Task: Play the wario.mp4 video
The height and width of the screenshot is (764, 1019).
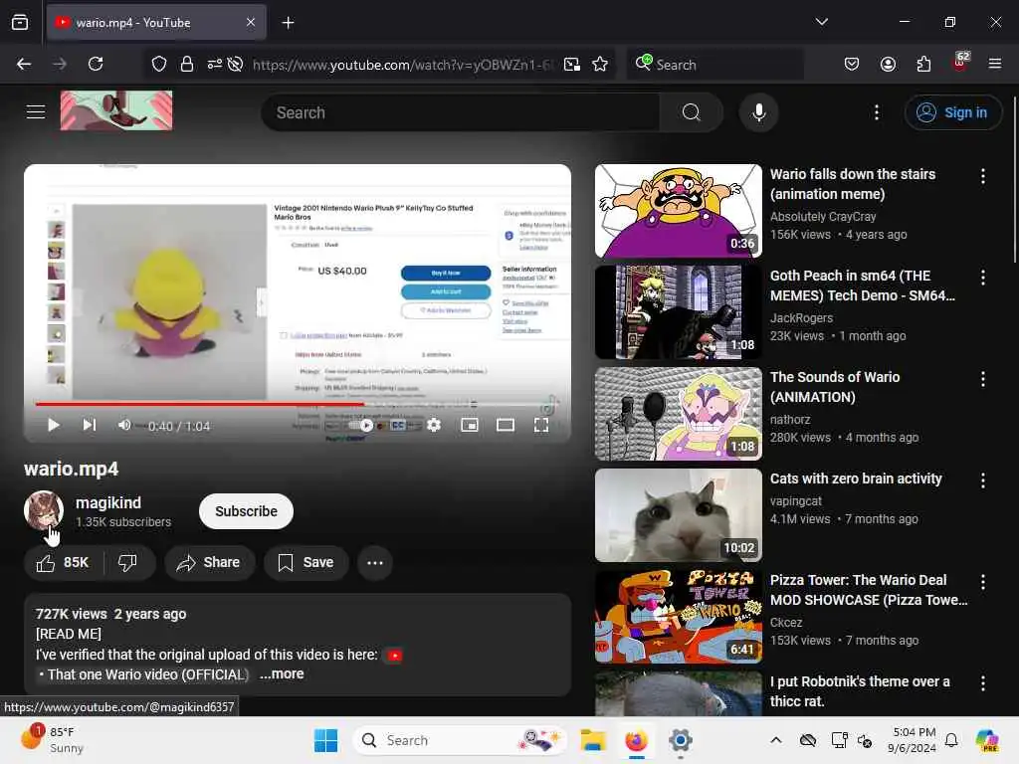Action: tap(54, 425)
